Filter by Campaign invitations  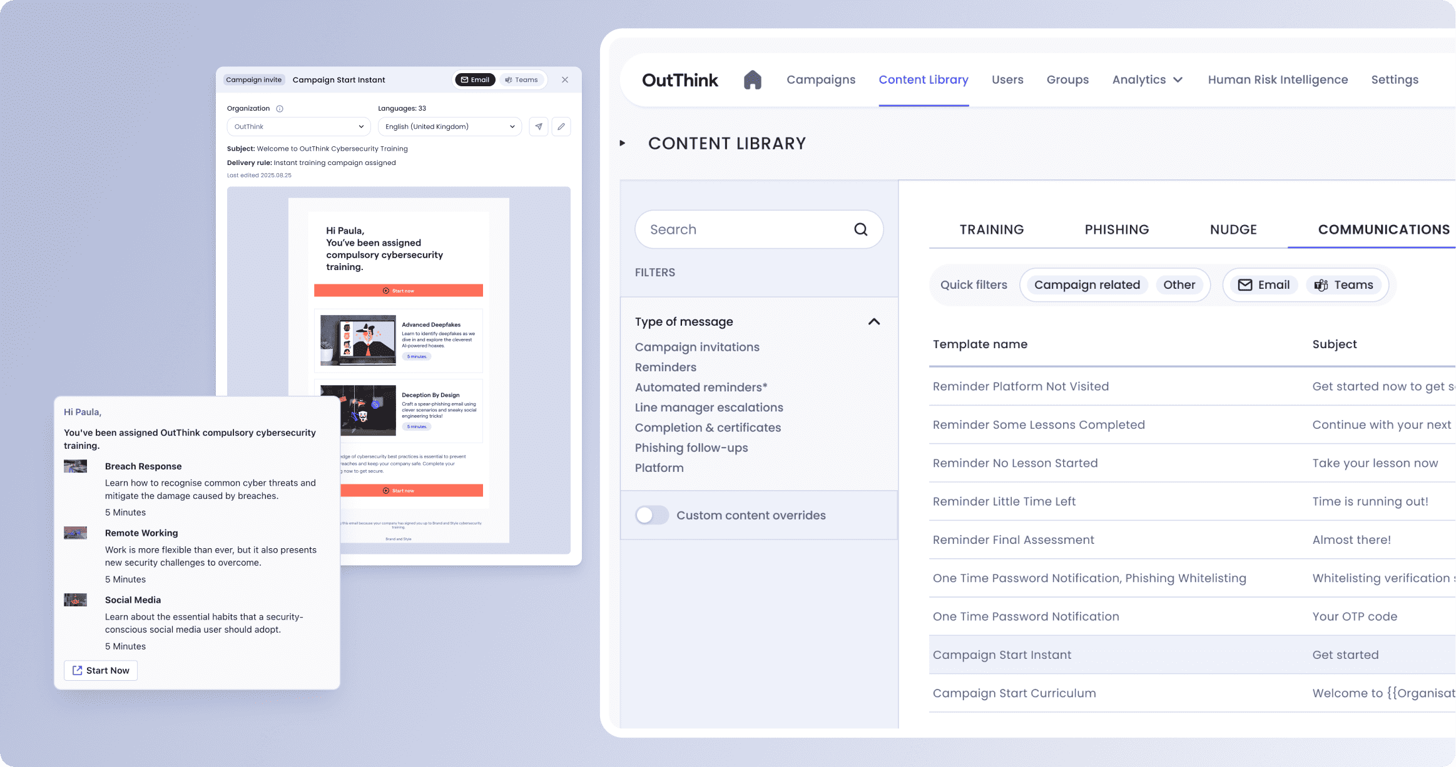(696, 347)
